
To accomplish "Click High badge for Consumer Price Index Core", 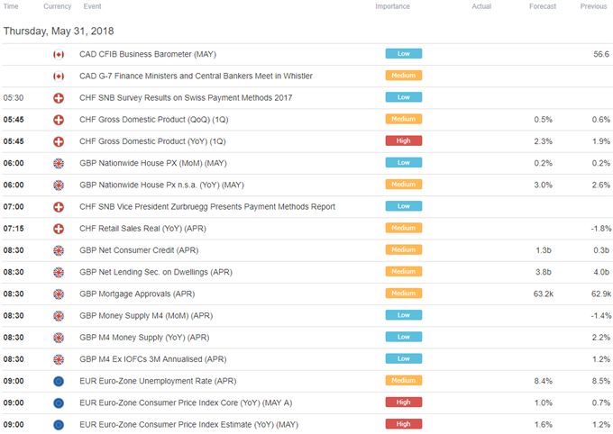I will (404, 402).
